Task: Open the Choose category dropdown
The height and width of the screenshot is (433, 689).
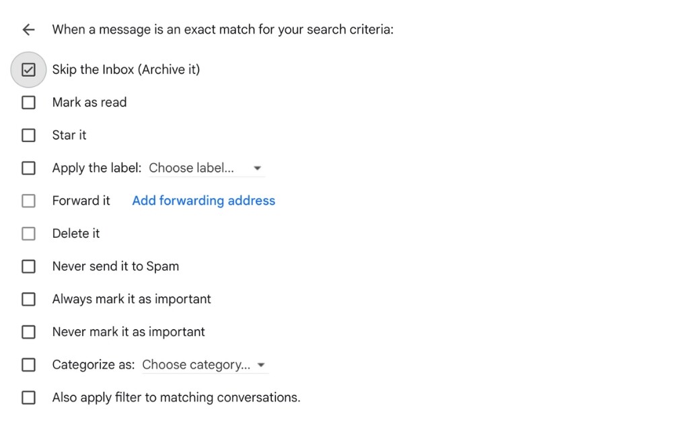Action: coord(196,364)
